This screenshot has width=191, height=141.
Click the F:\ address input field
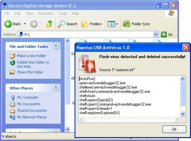click(x=89, y=35)
